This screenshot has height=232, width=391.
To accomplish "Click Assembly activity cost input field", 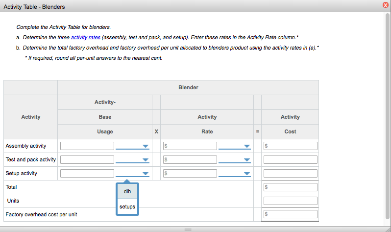I will click(x=291, y=146).
